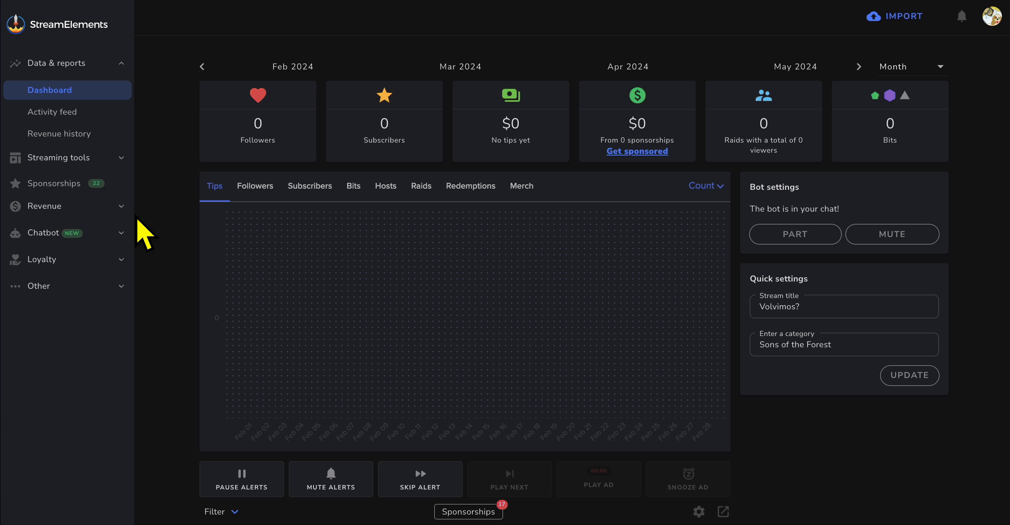Image resolution: width=1010 pixels, height=525 pixels.
Task: Click the Loyalty sidebar icon
Action: coord(15,260)
